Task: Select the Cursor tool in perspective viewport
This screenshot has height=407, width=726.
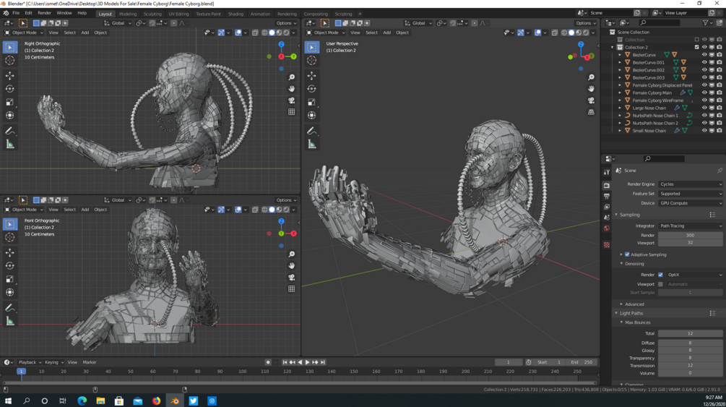Action: 312,61
